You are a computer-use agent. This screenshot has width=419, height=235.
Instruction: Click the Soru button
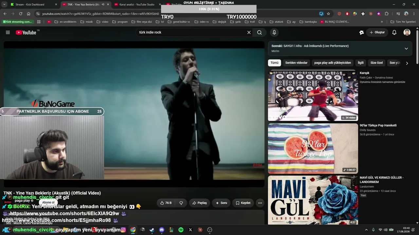tap(221, 203)
